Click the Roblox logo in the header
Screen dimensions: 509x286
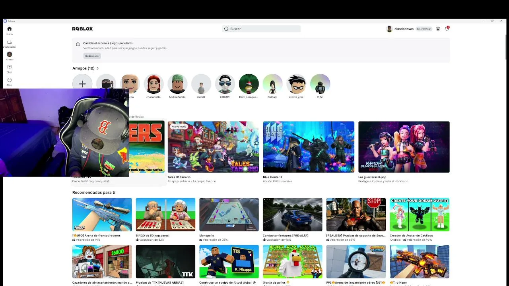[x=82, y=29]
